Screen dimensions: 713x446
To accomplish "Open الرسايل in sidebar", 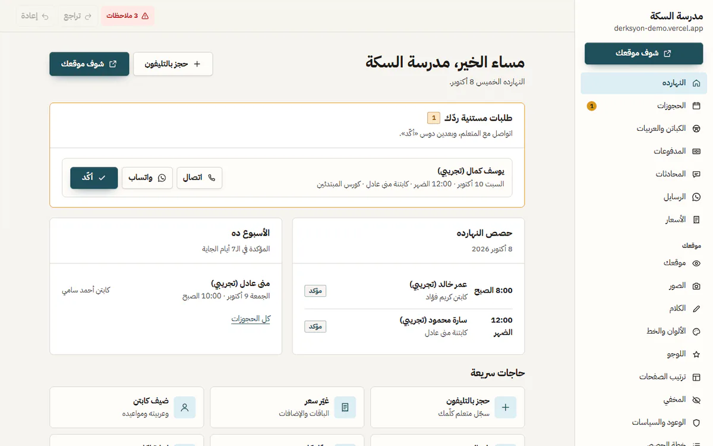I will coord(643,197).
